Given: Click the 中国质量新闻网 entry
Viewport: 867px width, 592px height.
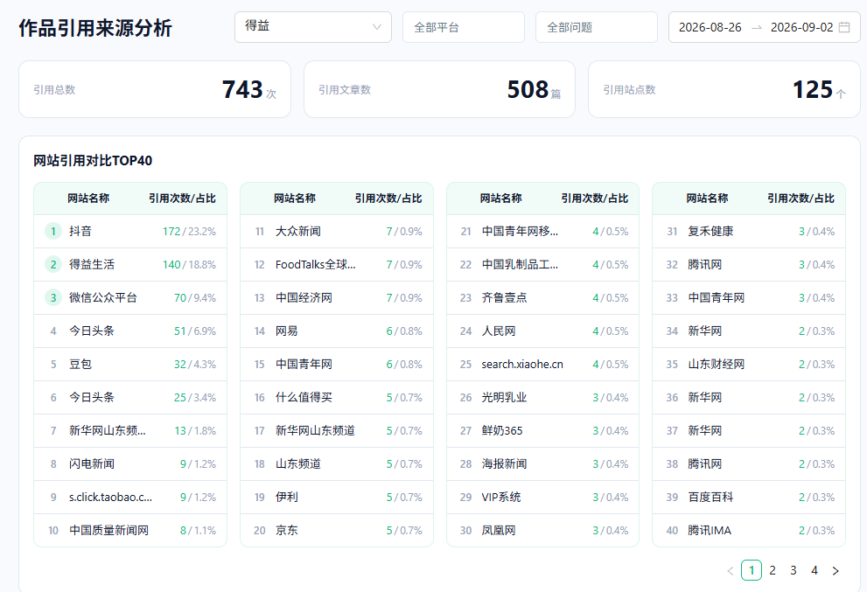Looking at the screenshot, I should [109, 530].
